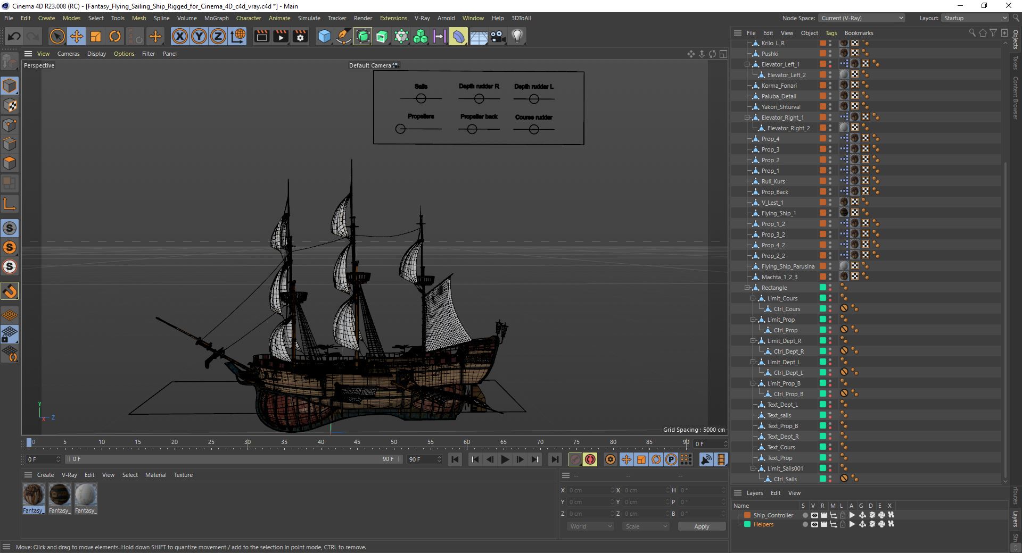This screenshot has height=553, width=1022.
Task: Open the Layout Startup dropdown
Action: [975, 18]
